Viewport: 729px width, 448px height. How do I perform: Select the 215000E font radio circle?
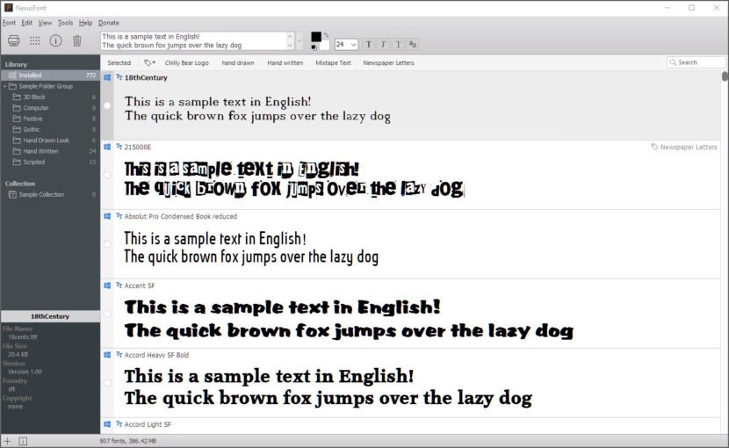click(107, 175)
